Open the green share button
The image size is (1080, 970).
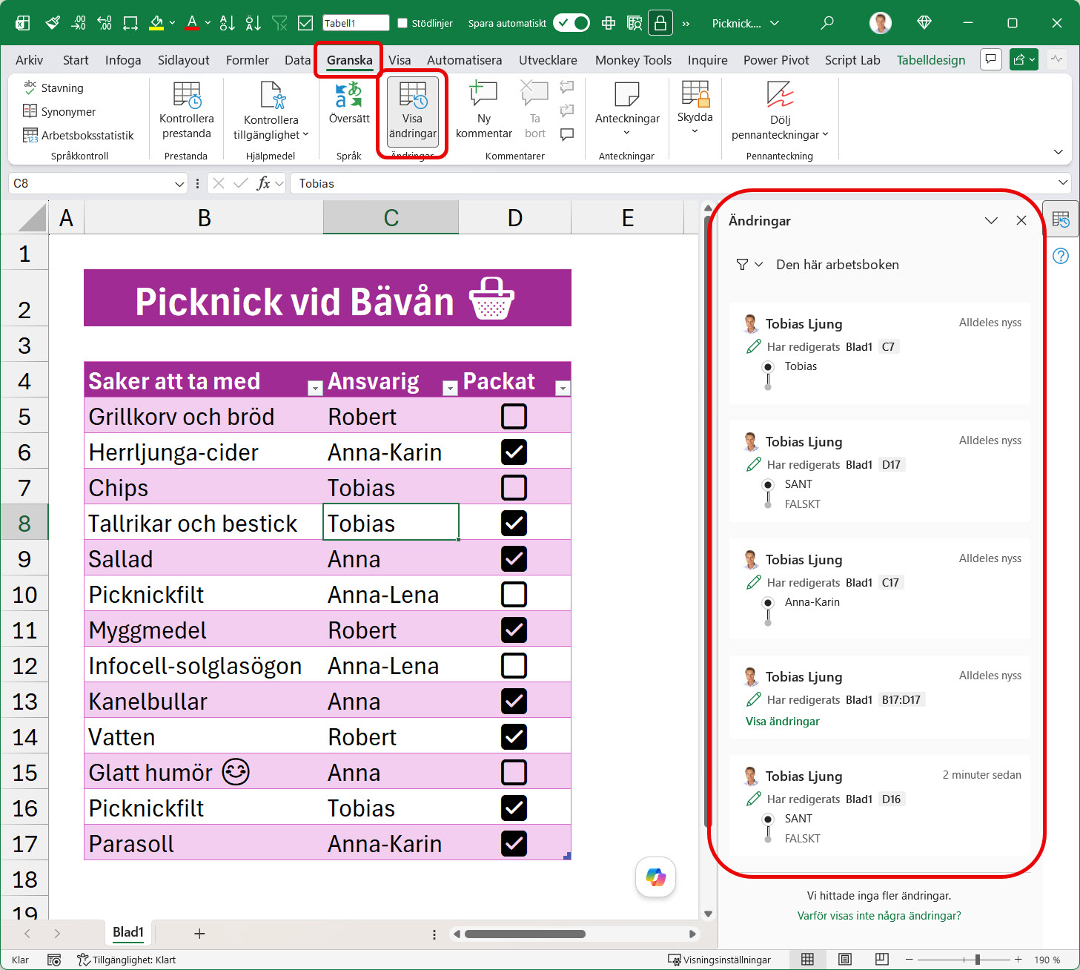coord(1024,59)
